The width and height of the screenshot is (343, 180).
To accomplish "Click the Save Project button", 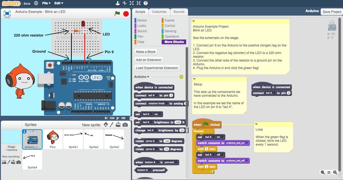I will click(x=332, y=12).
